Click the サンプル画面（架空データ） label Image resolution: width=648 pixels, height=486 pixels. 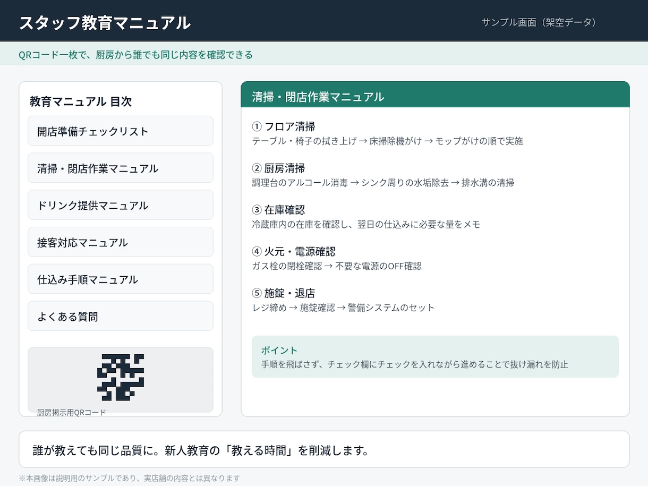tap(539, 22)
